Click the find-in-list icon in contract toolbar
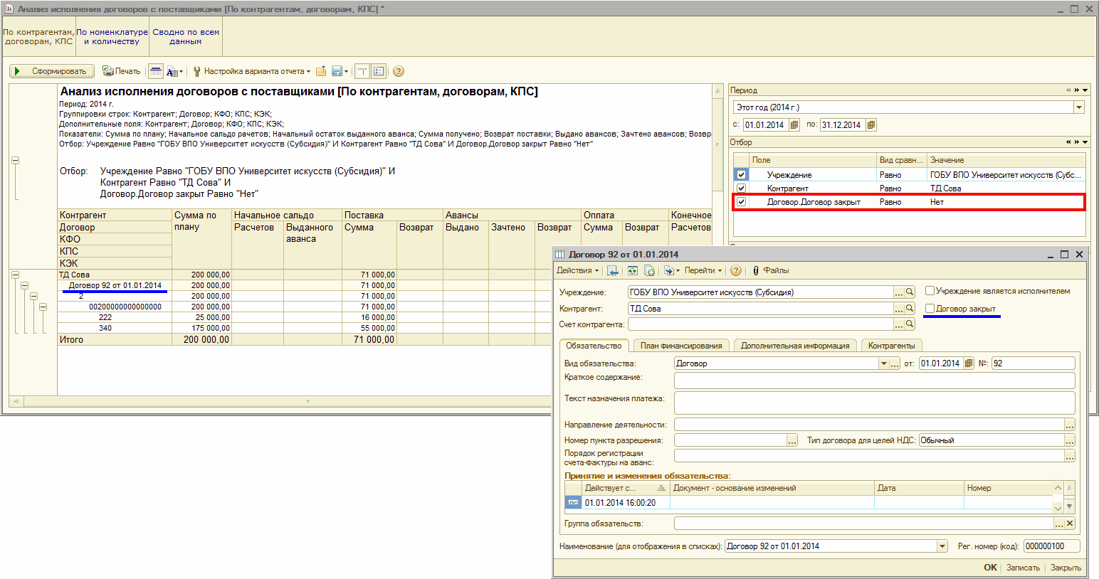The width and height of the screenshot is (1099, 579). pyautogui.click(x=613, y=270)
